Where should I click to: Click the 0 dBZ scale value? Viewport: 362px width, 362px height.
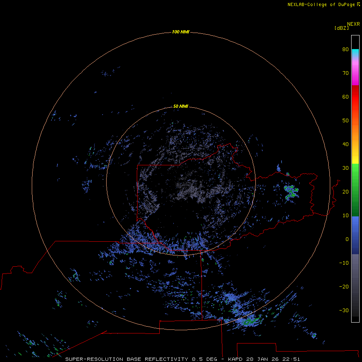click(x=347, y=239)
